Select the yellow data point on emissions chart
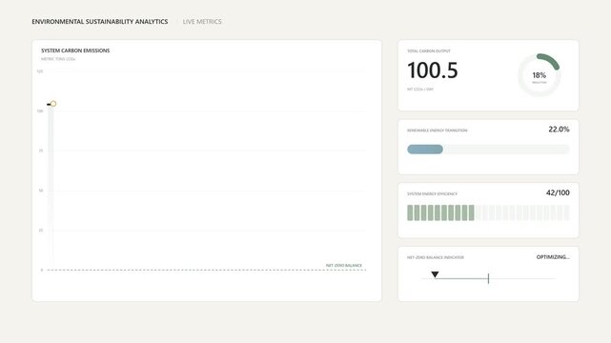611x343 pixels. click(x=53, y=104)
